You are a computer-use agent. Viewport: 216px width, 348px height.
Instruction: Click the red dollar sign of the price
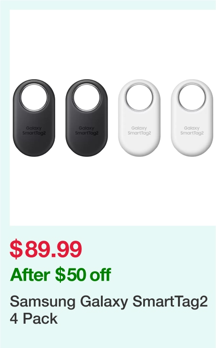(x=16, y=249)
